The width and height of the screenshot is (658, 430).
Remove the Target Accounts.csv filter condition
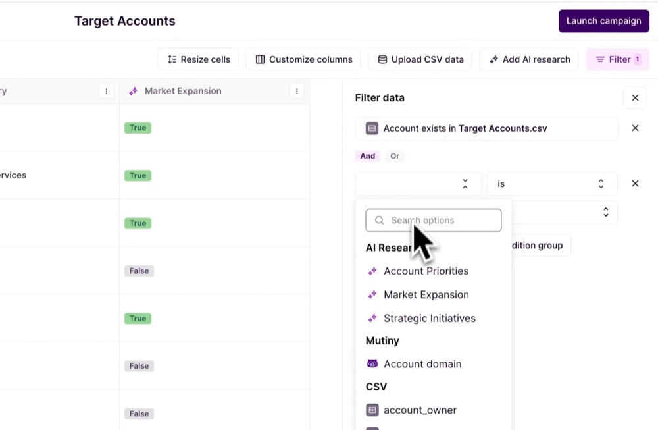click(x=634, y=128)
